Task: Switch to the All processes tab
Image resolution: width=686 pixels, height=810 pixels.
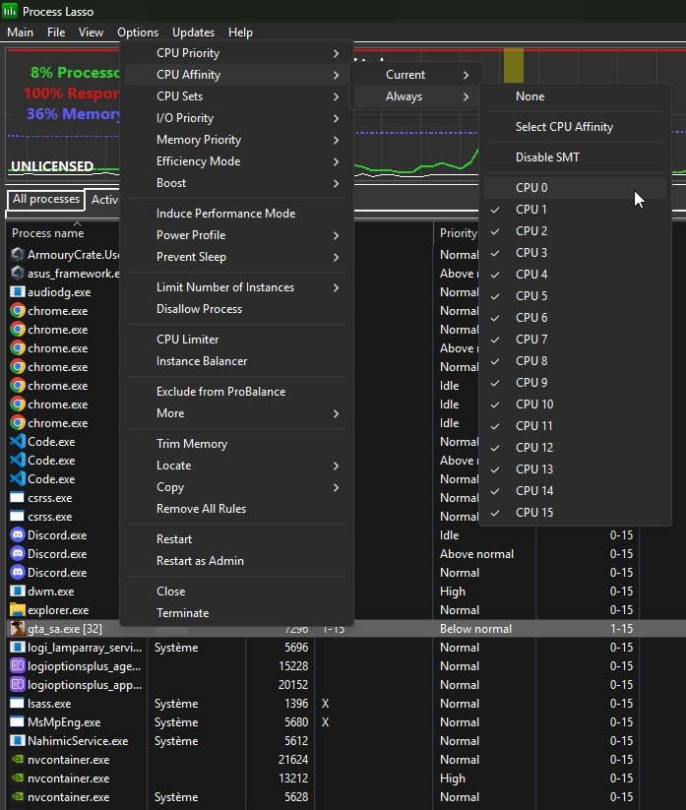Action: tap(46, 199)
